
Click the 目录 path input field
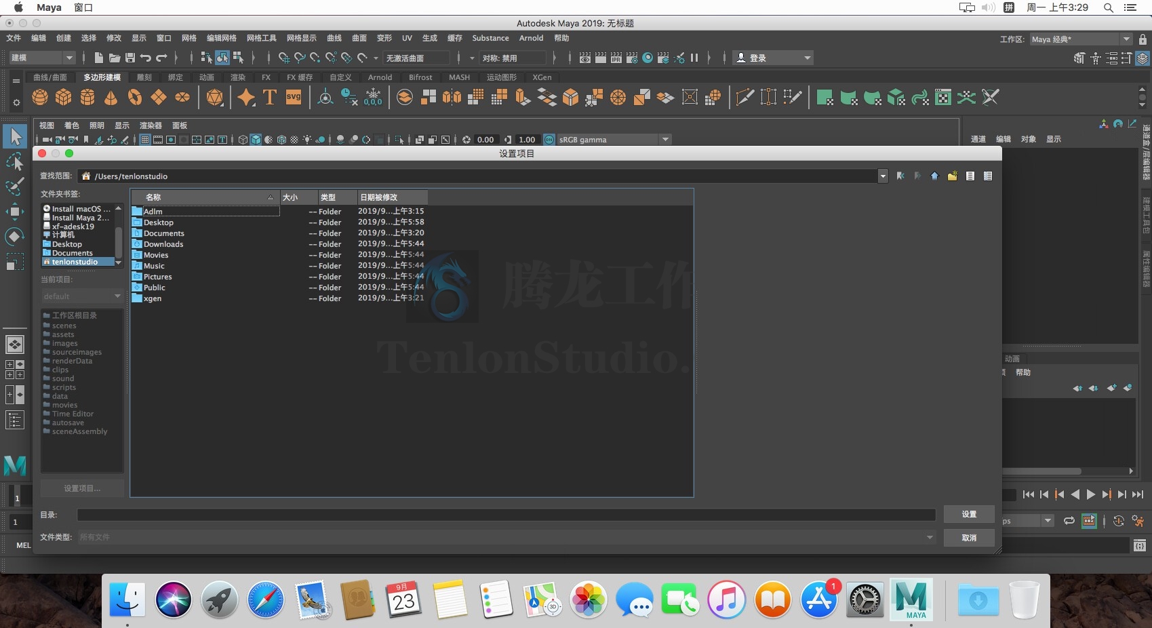[x=506, y=515]
